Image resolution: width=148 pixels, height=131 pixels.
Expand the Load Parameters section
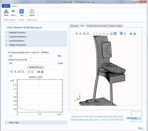pos(36,41)
